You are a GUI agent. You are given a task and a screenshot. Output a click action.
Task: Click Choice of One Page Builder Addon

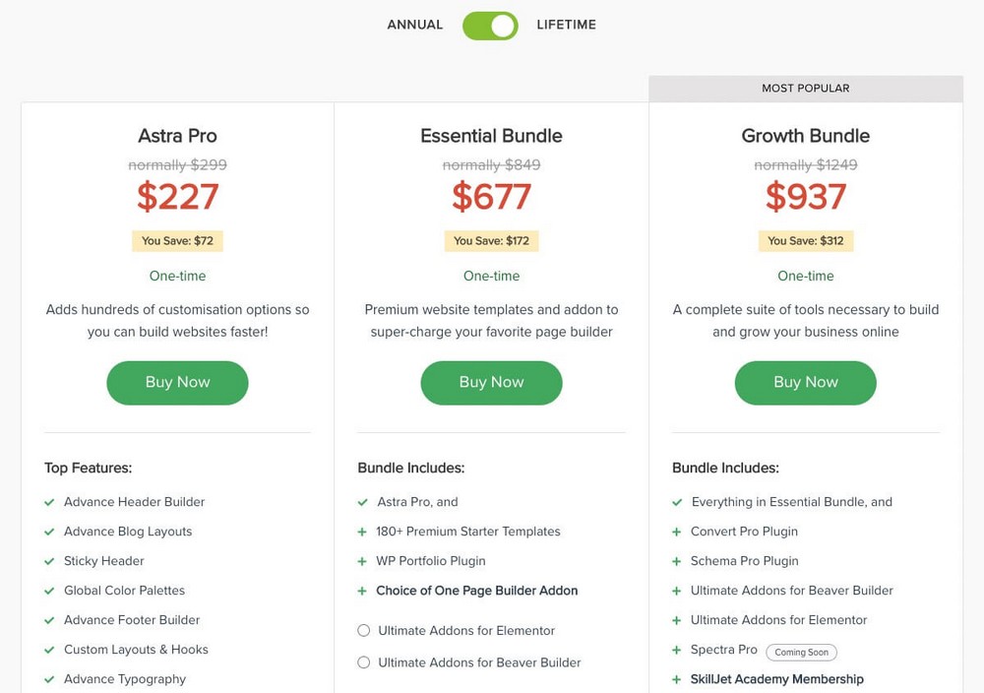(x=476, y=591)
